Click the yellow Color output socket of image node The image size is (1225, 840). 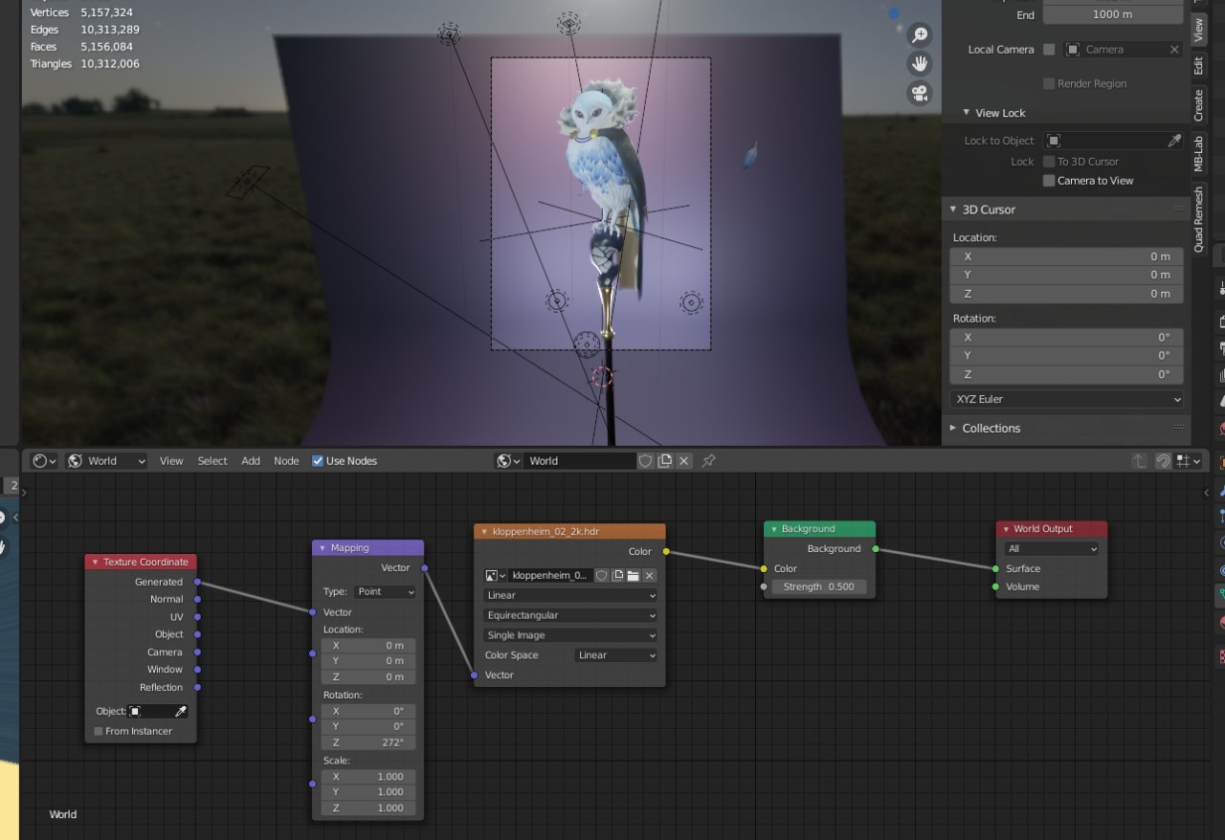[666, 551]
